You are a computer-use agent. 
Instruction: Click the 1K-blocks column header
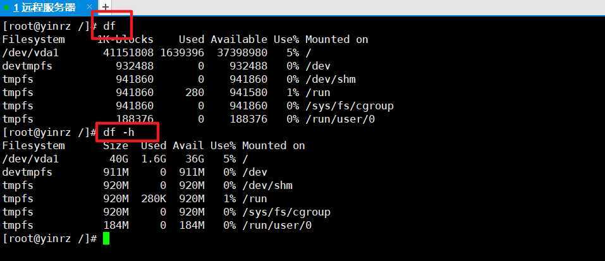(125, 39)
